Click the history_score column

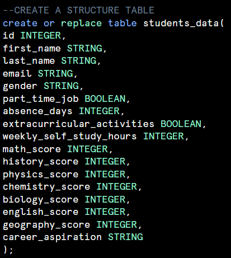coord(40,162)
